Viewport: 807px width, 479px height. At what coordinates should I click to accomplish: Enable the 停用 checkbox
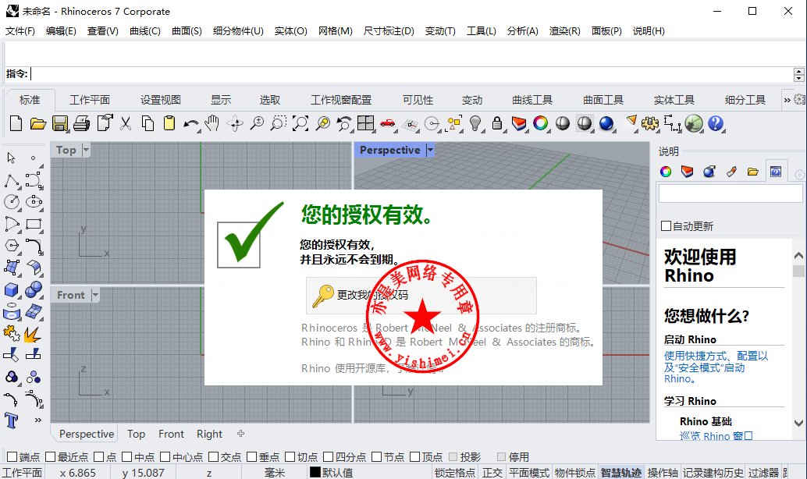pyautogui.click(x=501, y=457)
